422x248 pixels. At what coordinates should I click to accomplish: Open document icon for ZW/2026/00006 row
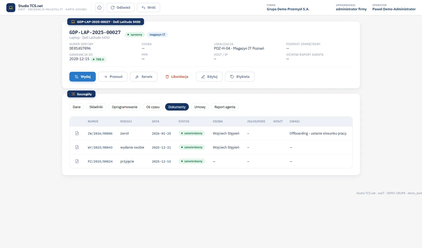click(x=77, y=133)
